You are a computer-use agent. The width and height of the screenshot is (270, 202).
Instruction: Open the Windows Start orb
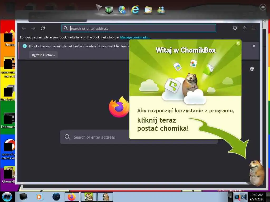coord(7,197)
